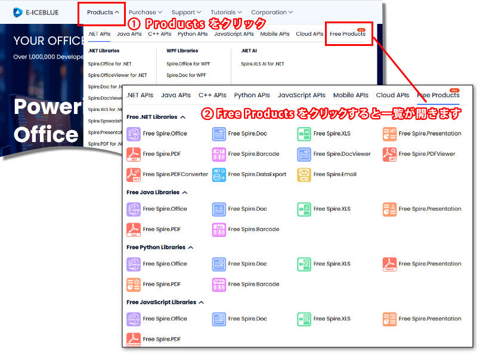The width and height of the screenshot is (477, 358).
Task: Switch to the Python APIs tab
Action: click(193, 34)
